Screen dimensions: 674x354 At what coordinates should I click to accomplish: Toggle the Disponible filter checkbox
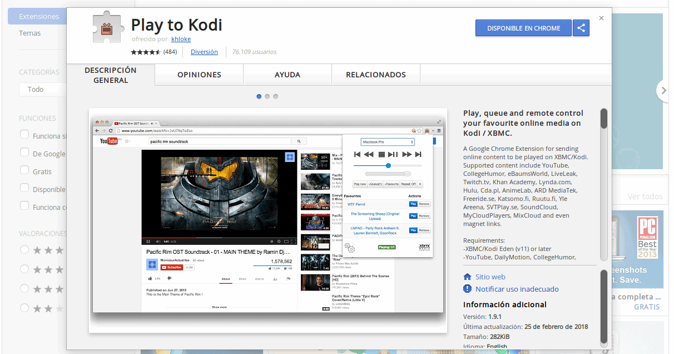(24, 188)
